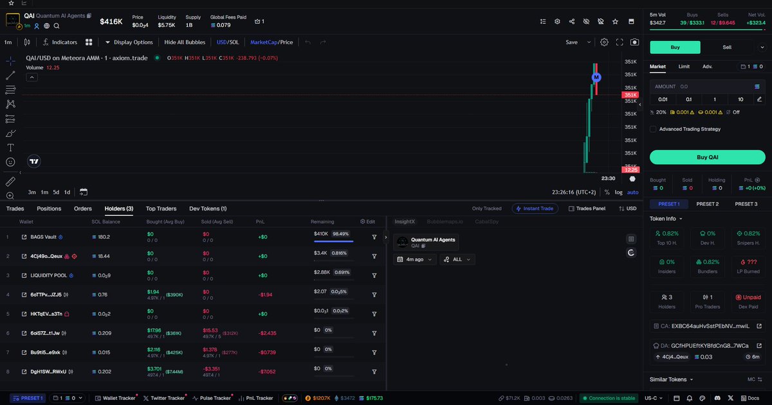Filter the BAGS Vault holder row
The width and height of the screenshot is (772, 405).
click(x=374, y=237)
